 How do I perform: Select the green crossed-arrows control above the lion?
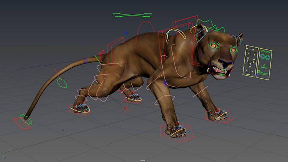point(132,15)
